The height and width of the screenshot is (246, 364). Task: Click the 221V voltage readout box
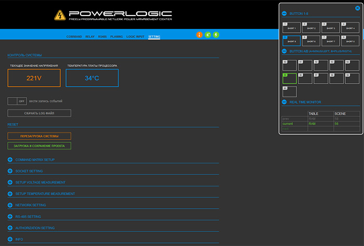pos(34,78)
